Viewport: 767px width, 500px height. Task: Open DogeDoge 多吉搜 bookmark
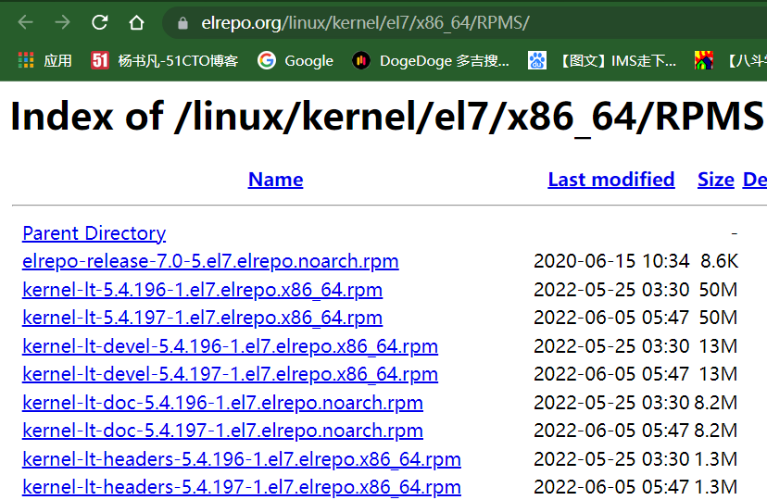click(445, 60)
